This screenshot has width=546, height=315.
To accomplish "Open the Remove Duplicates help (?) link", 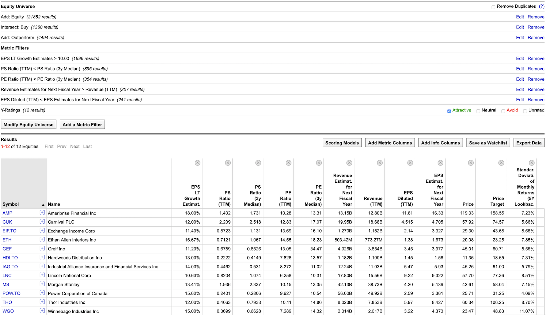I will click(x=542, y=6).
